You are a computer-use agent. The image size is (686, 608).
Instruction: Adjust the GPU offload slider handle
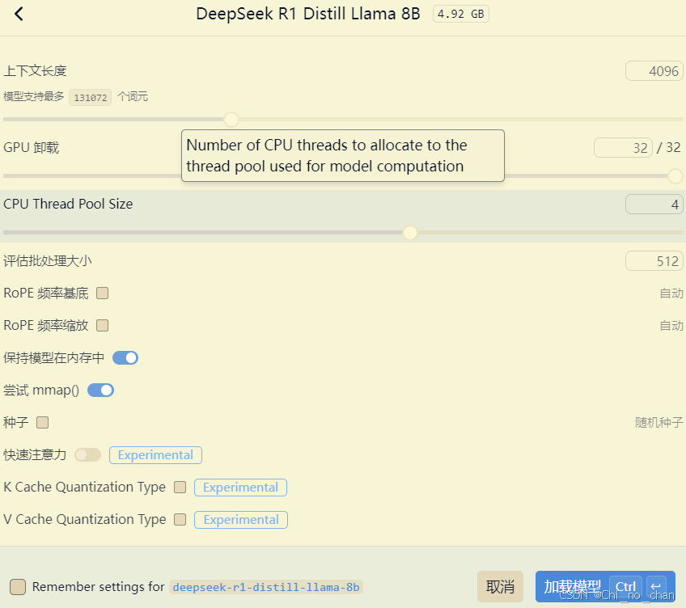(x=675, y=175)
